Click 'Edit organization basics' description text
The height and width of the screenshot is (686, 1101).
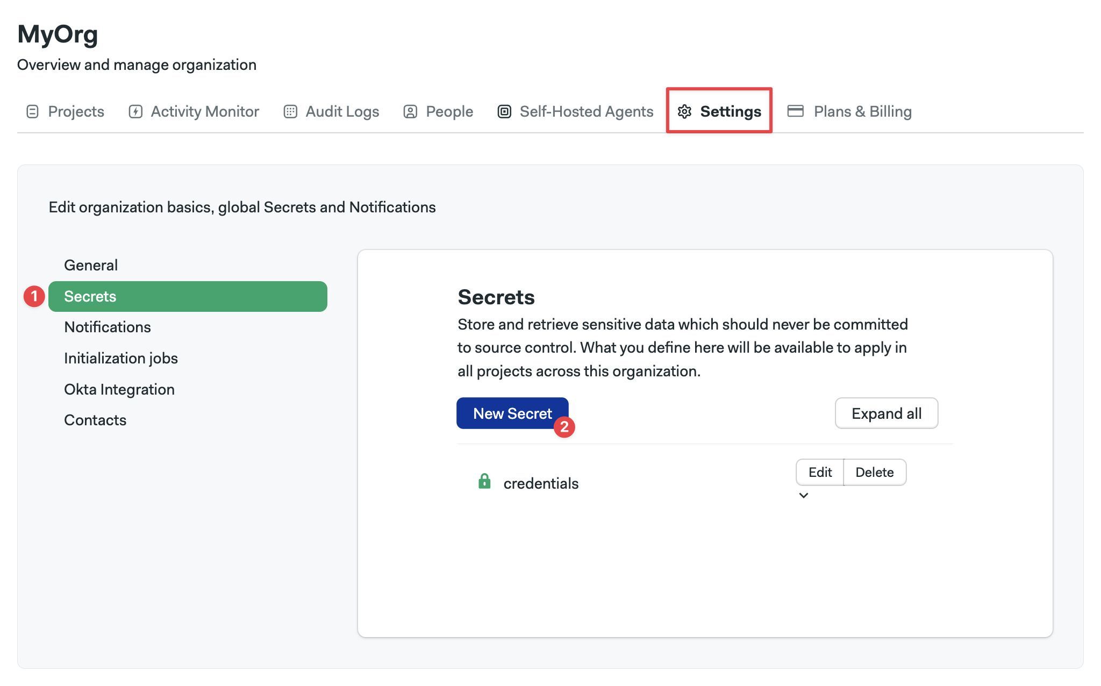point(242,207)
